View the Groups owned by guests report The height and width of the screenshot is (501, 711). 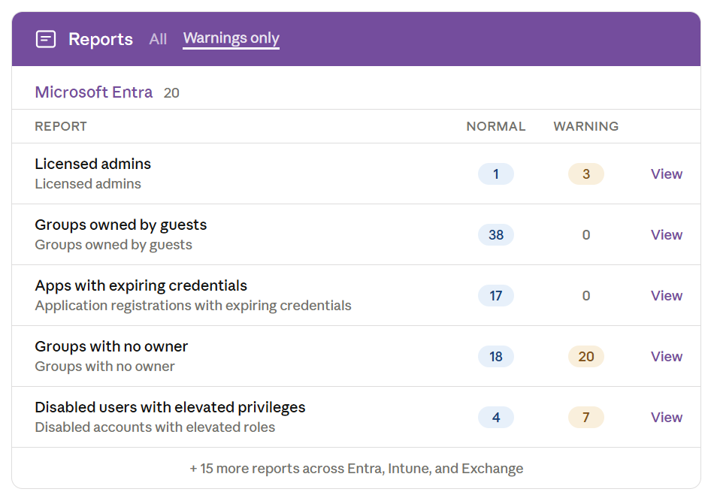666,235
